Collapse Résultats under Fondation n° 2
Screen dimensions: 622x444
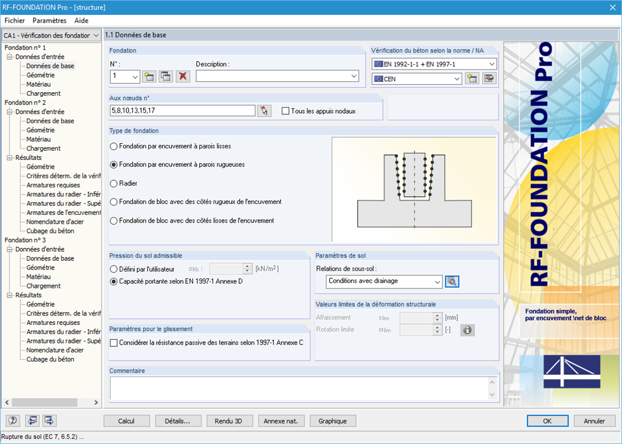coord(10,157)
